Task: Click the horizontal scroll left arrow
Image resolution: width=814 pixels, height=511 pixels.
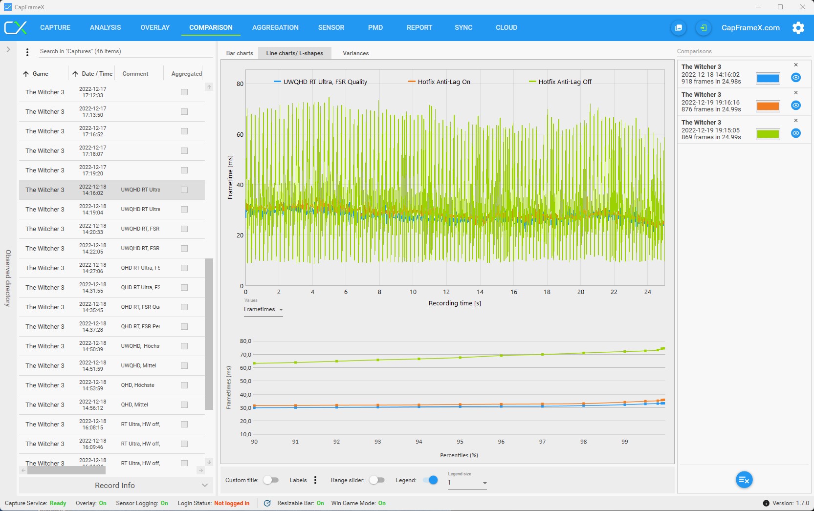Action: tap(23, 470)
